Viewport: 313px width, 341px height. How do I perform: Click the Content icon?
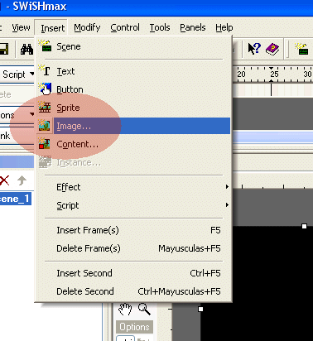45,144
